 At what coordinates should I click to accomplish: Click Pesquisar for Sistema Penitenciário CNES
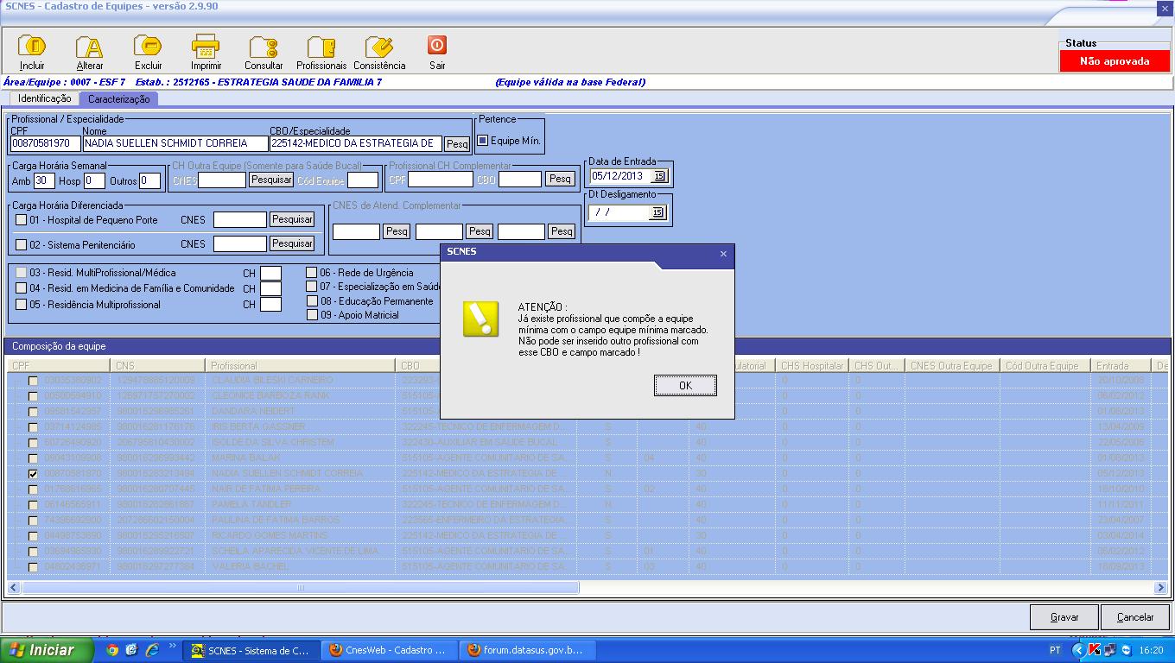[292, 243]
